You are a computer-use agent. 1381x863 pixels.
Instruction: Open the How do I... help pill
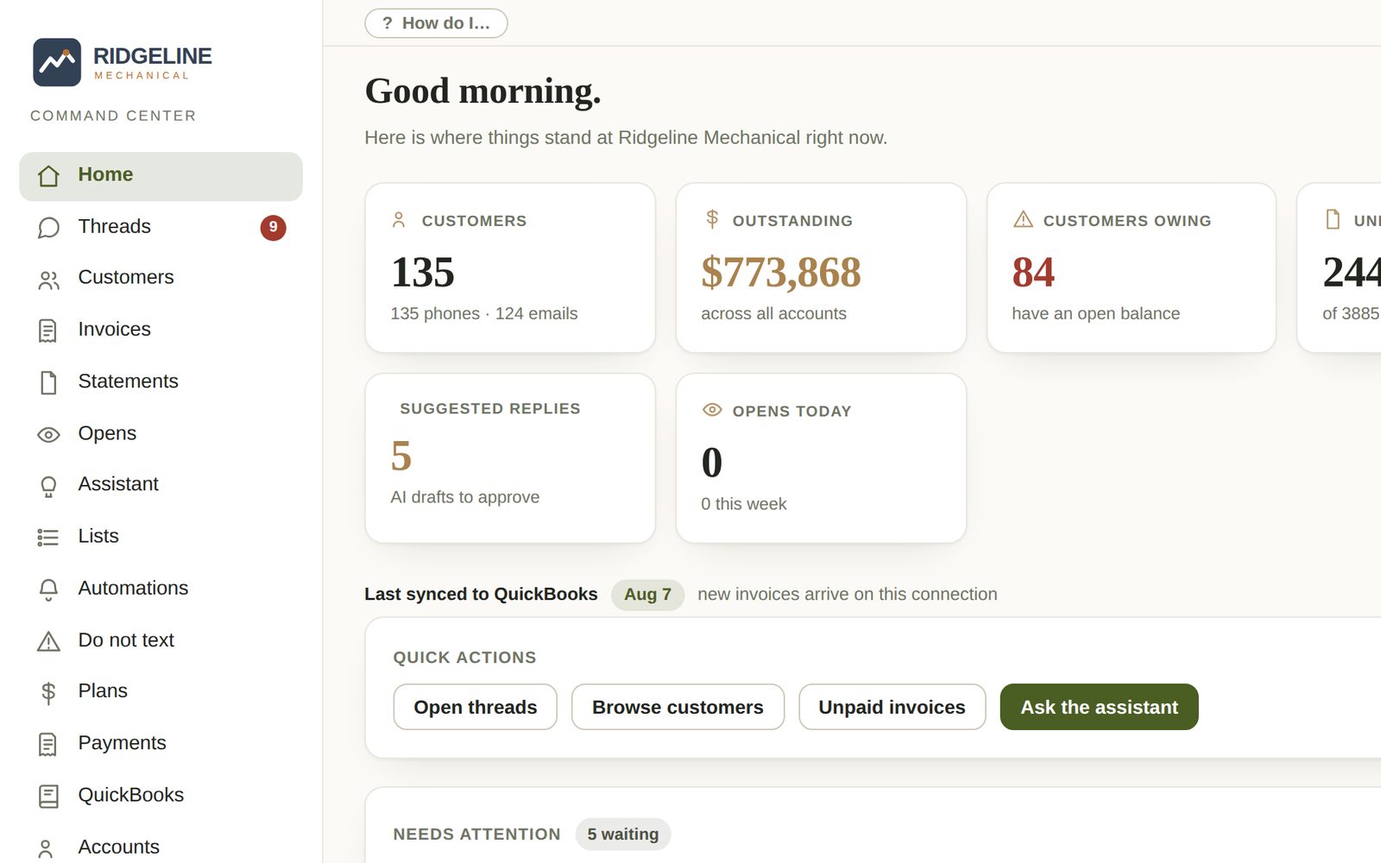click(436, 23)
